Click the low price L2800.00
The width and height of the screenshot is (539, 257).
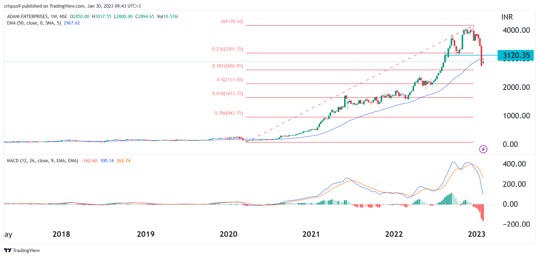(123, 17)
